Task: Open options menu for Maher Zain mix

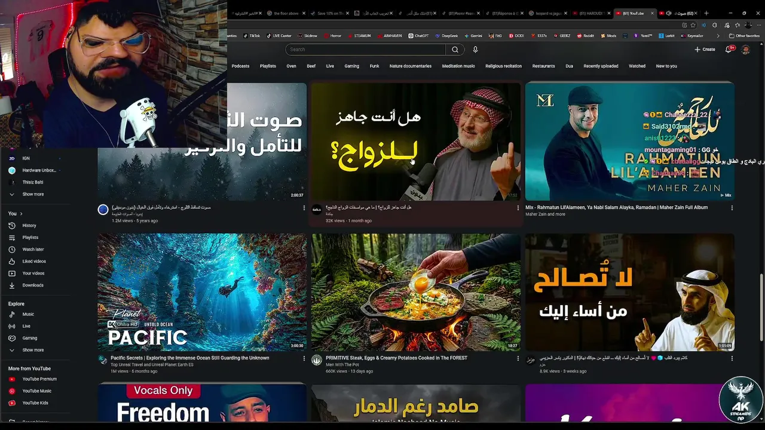Action: 732,208
